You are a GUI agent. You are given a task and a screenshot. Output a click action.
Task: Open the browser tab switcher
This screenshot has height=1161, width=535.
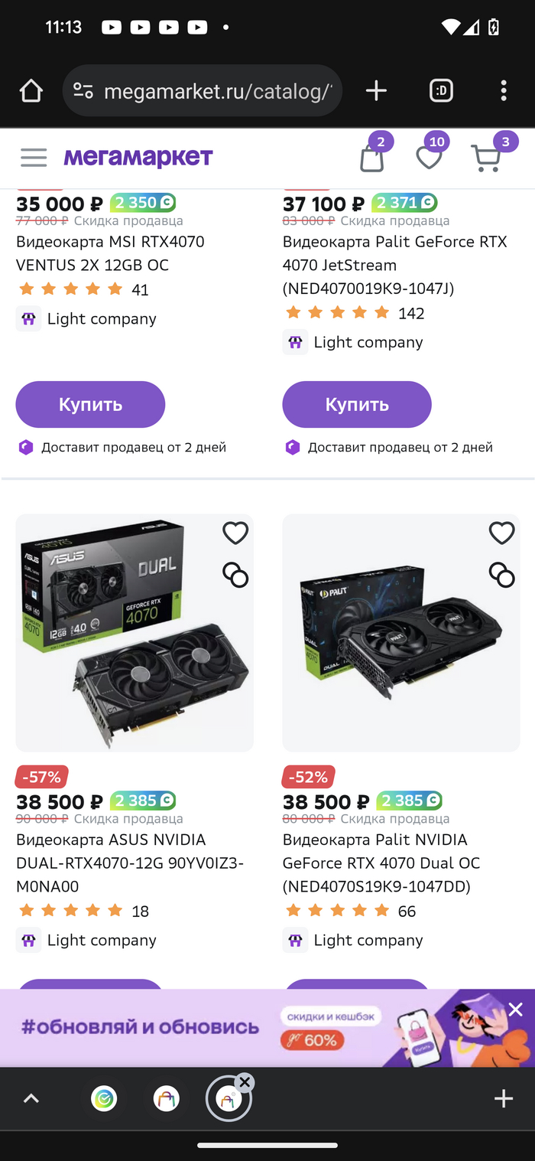[x=441, y=91]
